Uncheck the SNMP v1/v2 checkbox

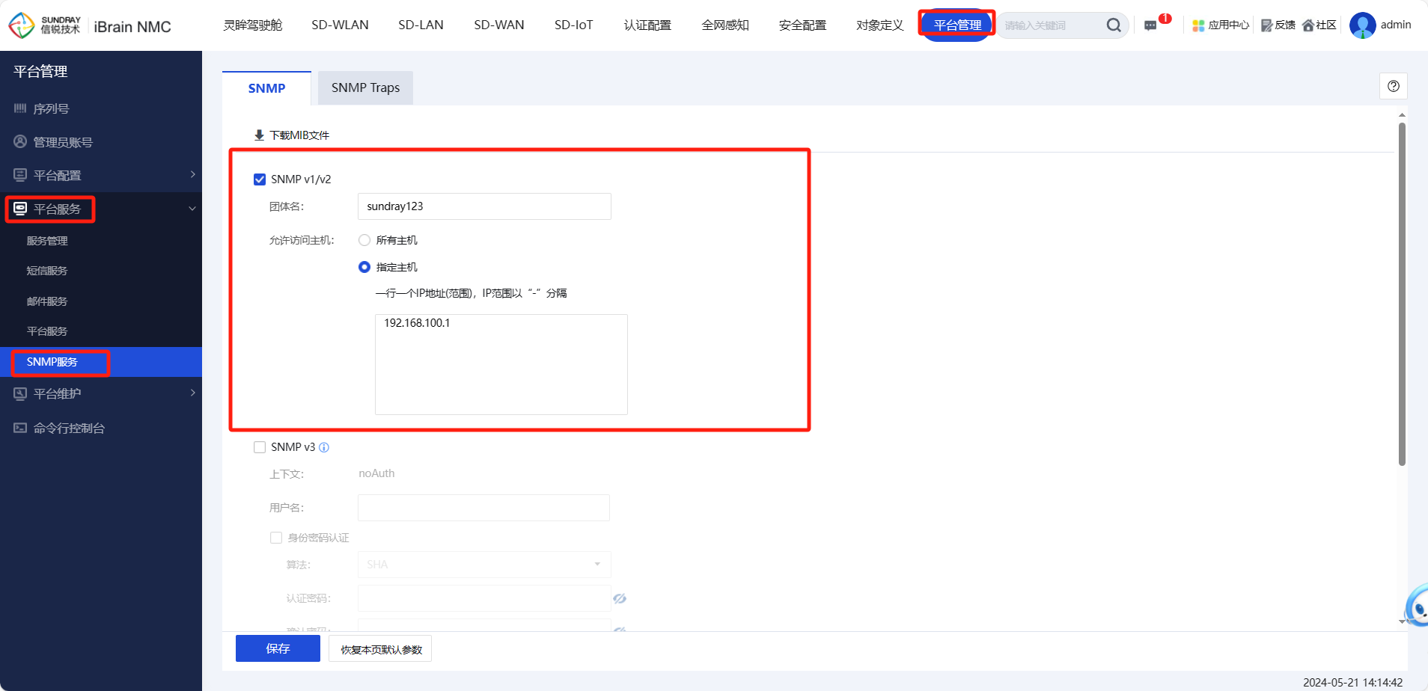tap(260, 179)
